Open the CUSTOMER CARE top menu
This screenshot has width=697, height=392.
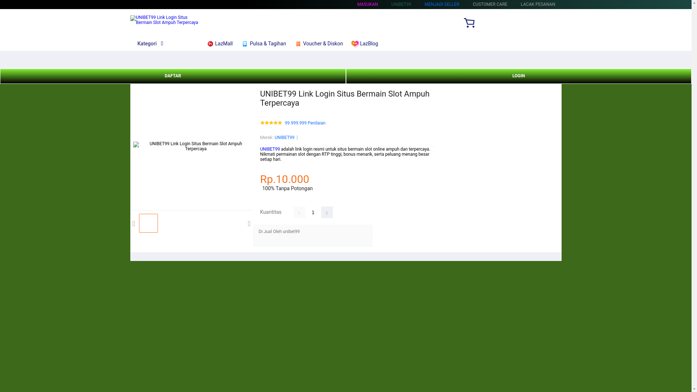(489, 4)
